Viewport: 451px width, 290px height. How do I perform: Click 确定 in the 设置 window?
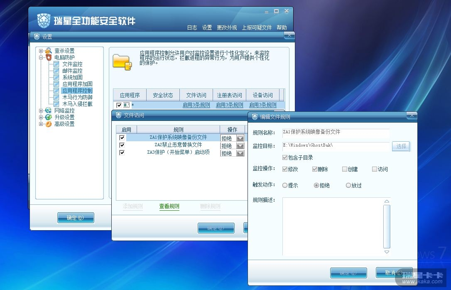coord(76,218)
